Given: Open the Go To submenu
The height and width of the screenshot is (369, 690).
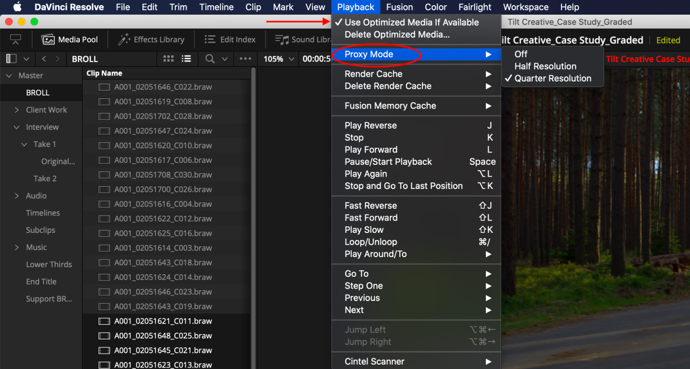Looking at the screenshot, I should (416, 274).
